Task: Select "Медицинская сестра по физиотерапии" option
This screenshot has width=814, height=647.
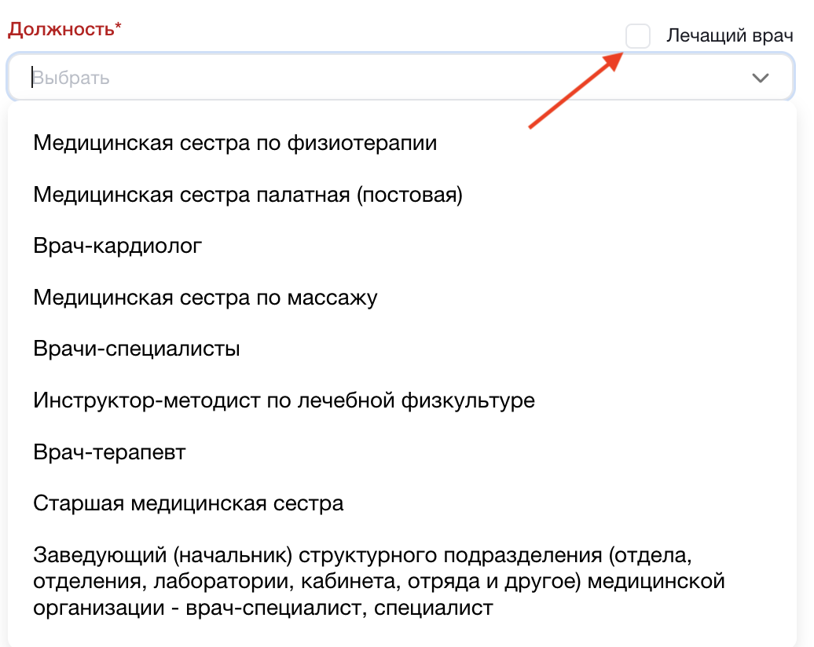Action: click(x=235, y=143)
